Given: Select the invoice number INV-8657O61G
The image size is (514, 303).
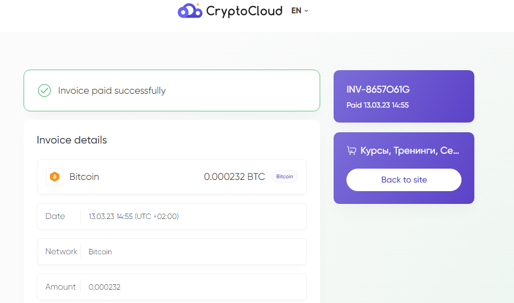Looking at the screenshot, I should [378, 89].
